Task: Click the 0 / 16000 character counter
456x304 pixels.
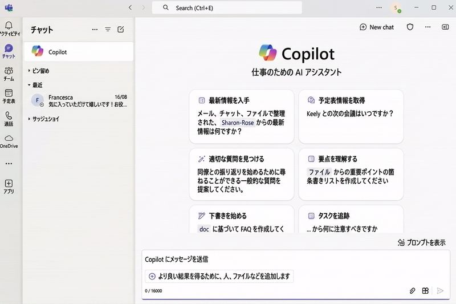Action: tap(153, 291)
